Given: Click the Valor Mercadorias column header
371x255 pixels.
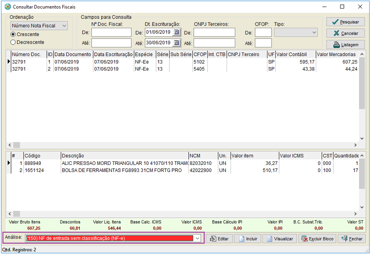Looking at the screenshot, I should pyautogui.click(x=337, y=54).
